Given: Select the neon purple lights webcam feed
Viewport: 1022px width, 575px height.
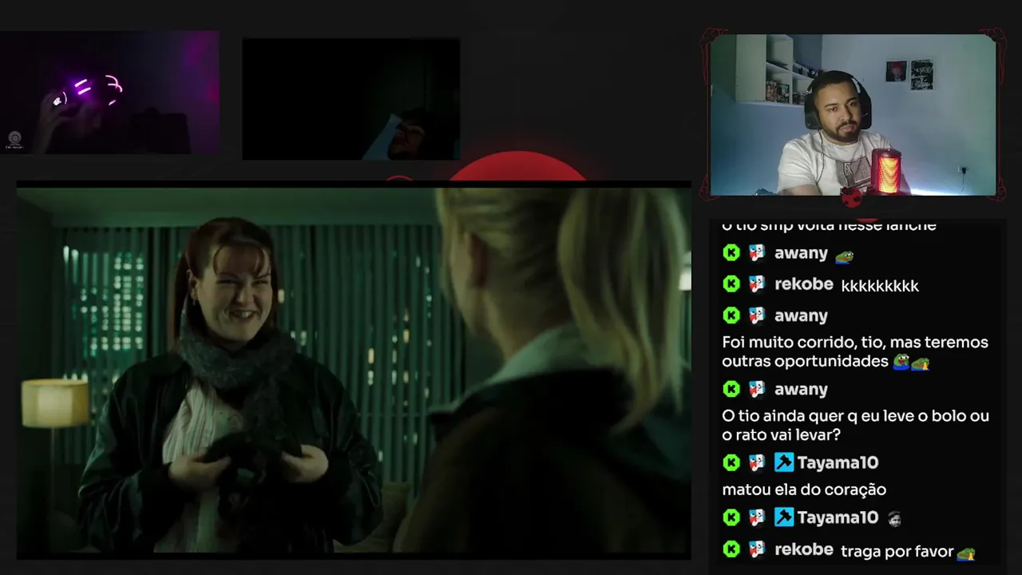Looking at the screenshot, I should pyautogui.click(x=109, y=93).
